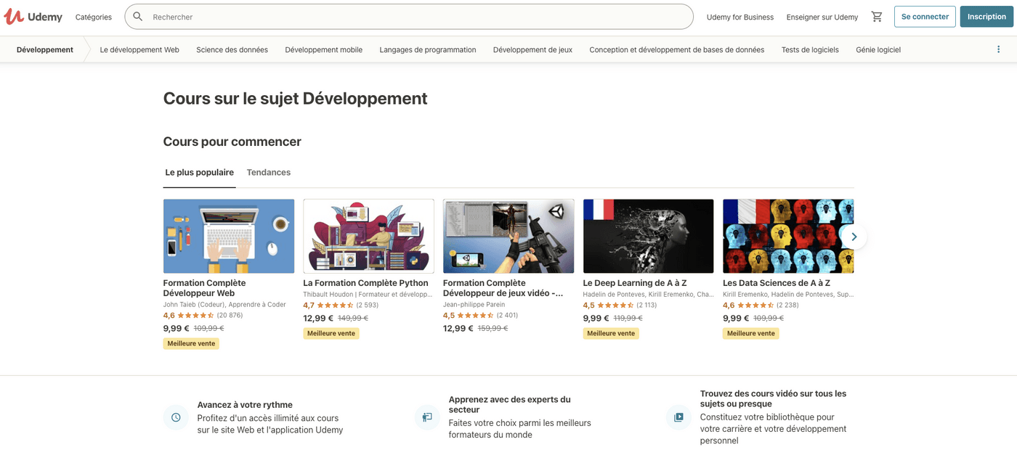Viewport: 1017px width, 450px height.
Task: Click the clock icon beside Avancez à votre rythme
Action: [176, 417]
